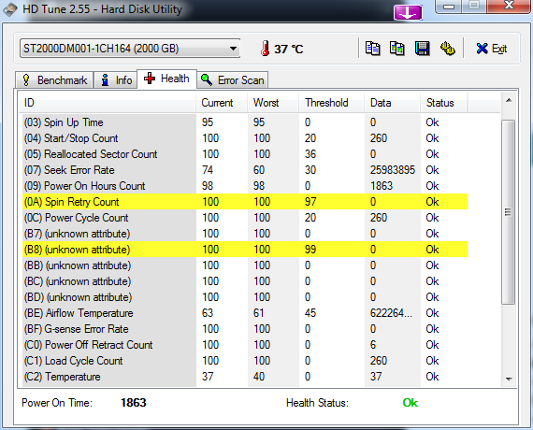Save screenshot with floppy disk icon
The height and width of the screenshot is (430, 533).
(x=422, y=49)
